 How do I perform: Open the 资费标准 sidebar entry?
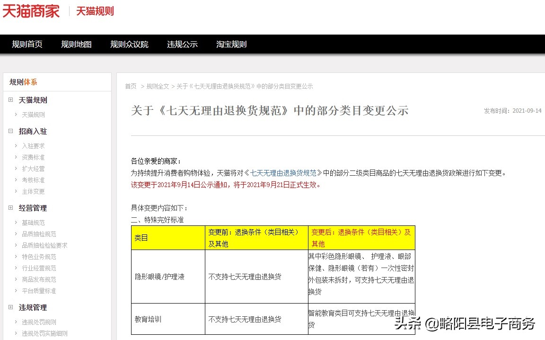click(x=33, y=157)
